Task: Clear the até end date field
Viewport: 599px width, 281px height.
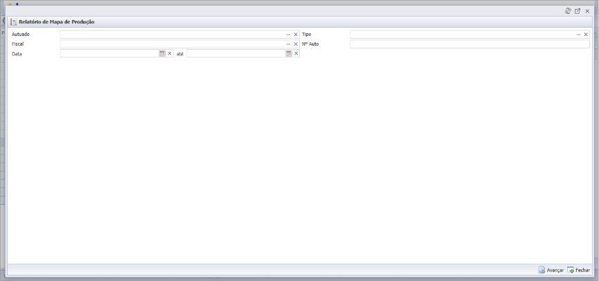Action: (x=296, y=53)
